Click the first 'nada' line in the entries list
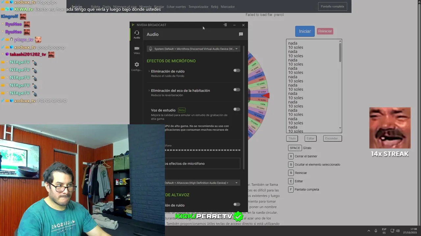The width and height of the screenshot is (421, 236). (293, 43)
